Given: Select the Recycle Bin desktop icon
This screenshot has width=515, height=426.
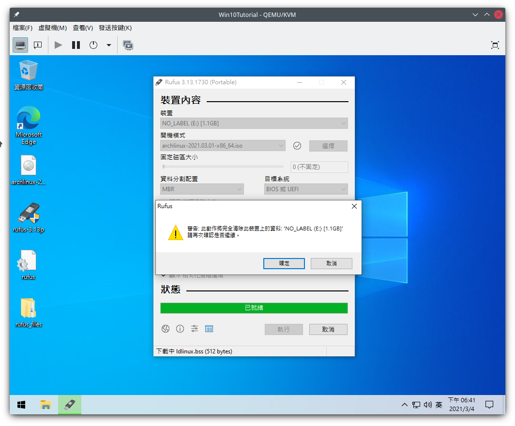Looking at the screenshot, I should pos(29,75).
